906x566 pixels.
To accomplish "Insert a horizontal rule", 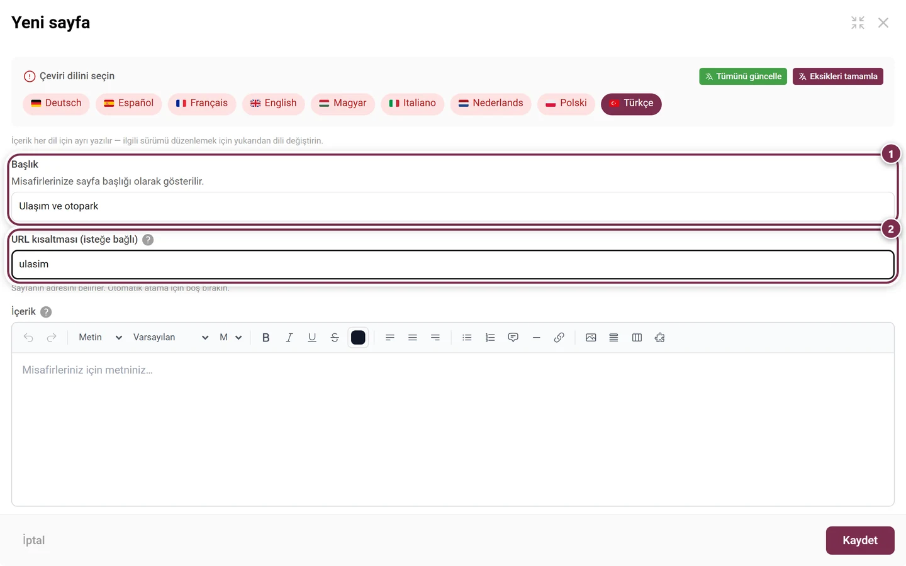I will [x=536, y=338].
